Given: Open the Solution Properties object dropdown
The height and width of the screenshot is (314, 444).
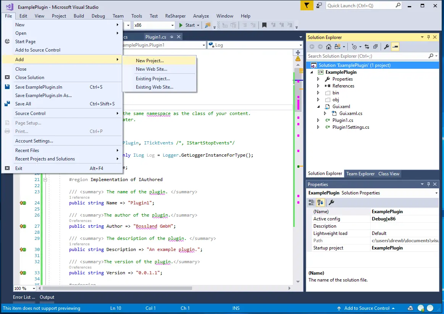Looking at the screenshot, I should coord(436,193).
